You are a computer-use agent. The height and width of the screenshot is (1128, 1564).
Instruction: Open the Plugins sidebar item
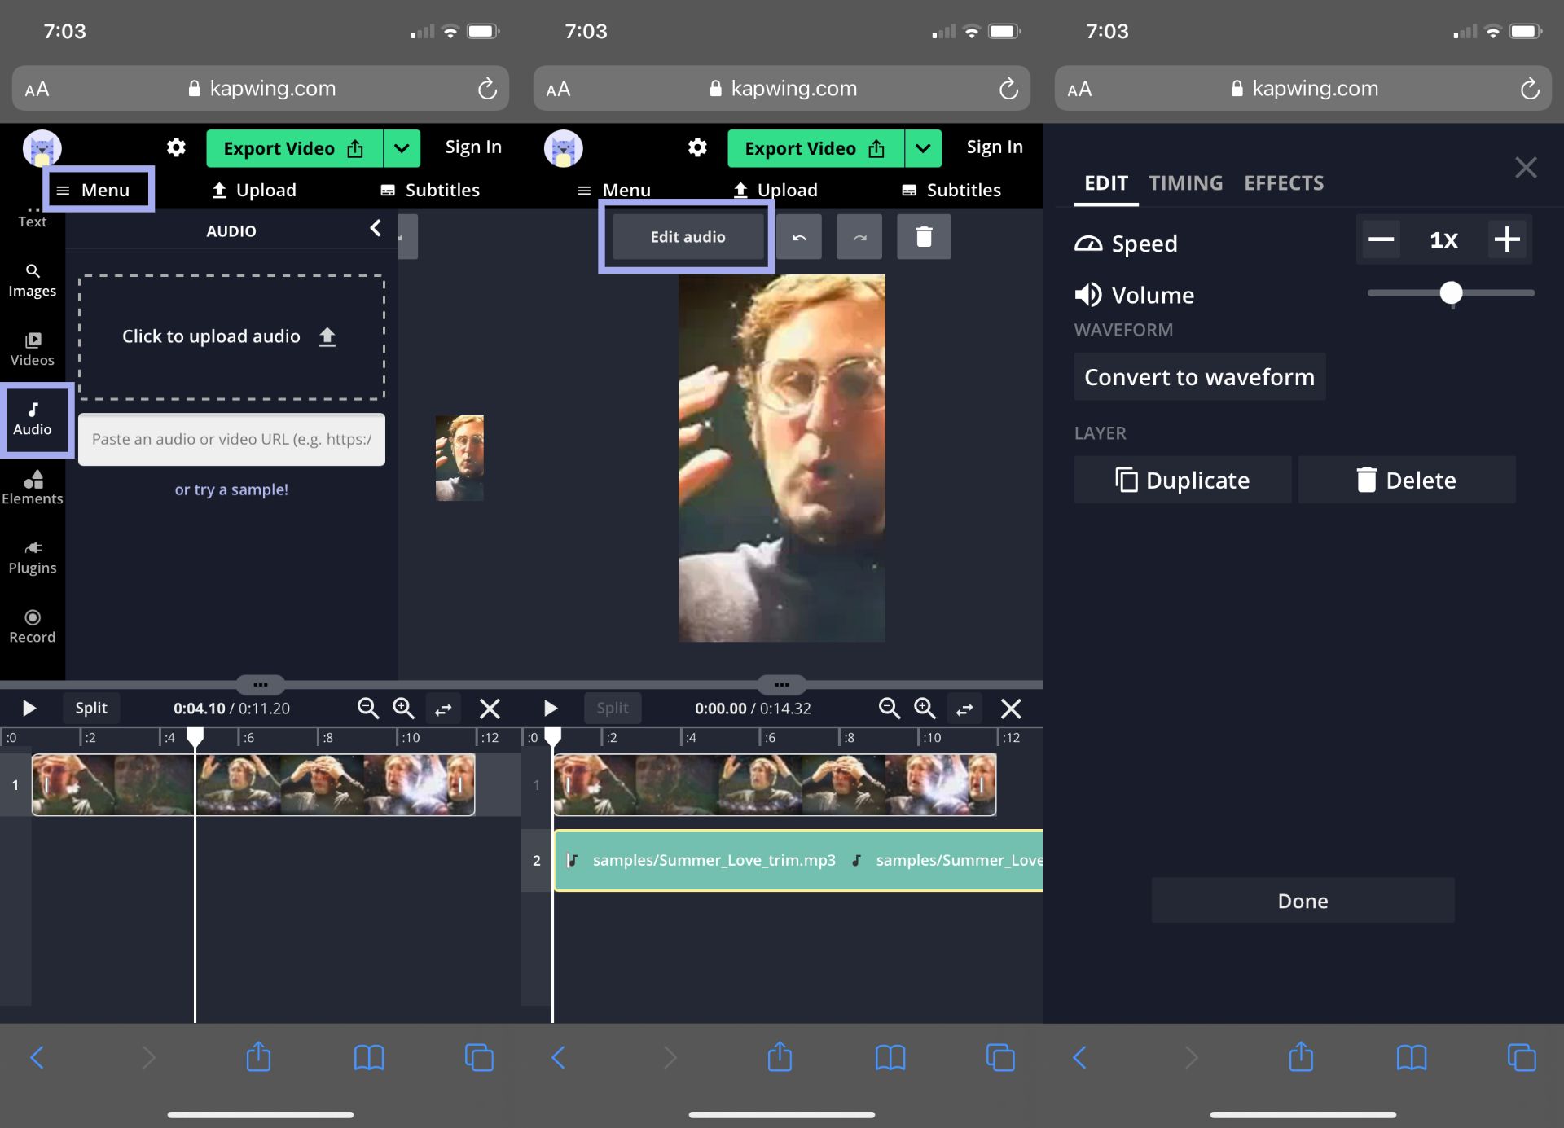click(33, 557)
